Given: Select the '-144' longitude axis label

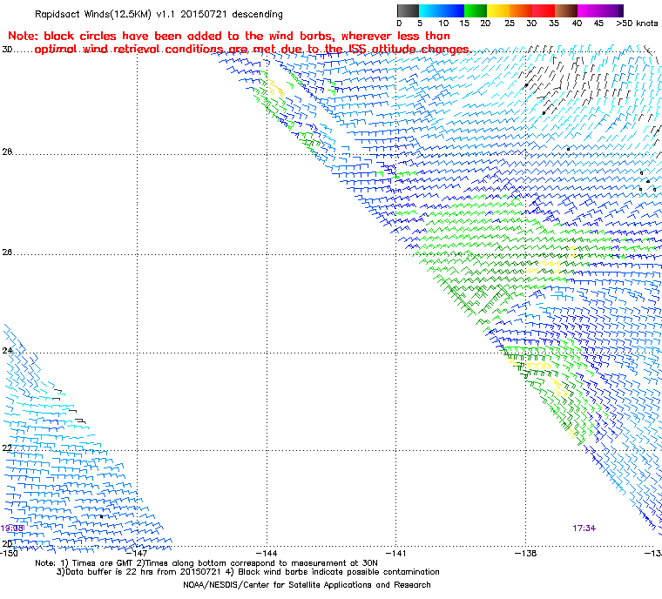Looking at the screenshot, I should pyautogui.click(x=267, y=553).
